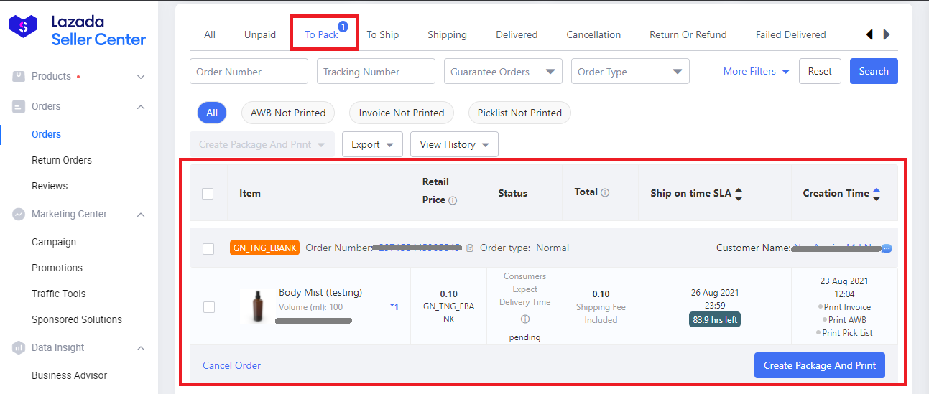Switch to To Pack tab
929x394 pixels.
(321, 34)
